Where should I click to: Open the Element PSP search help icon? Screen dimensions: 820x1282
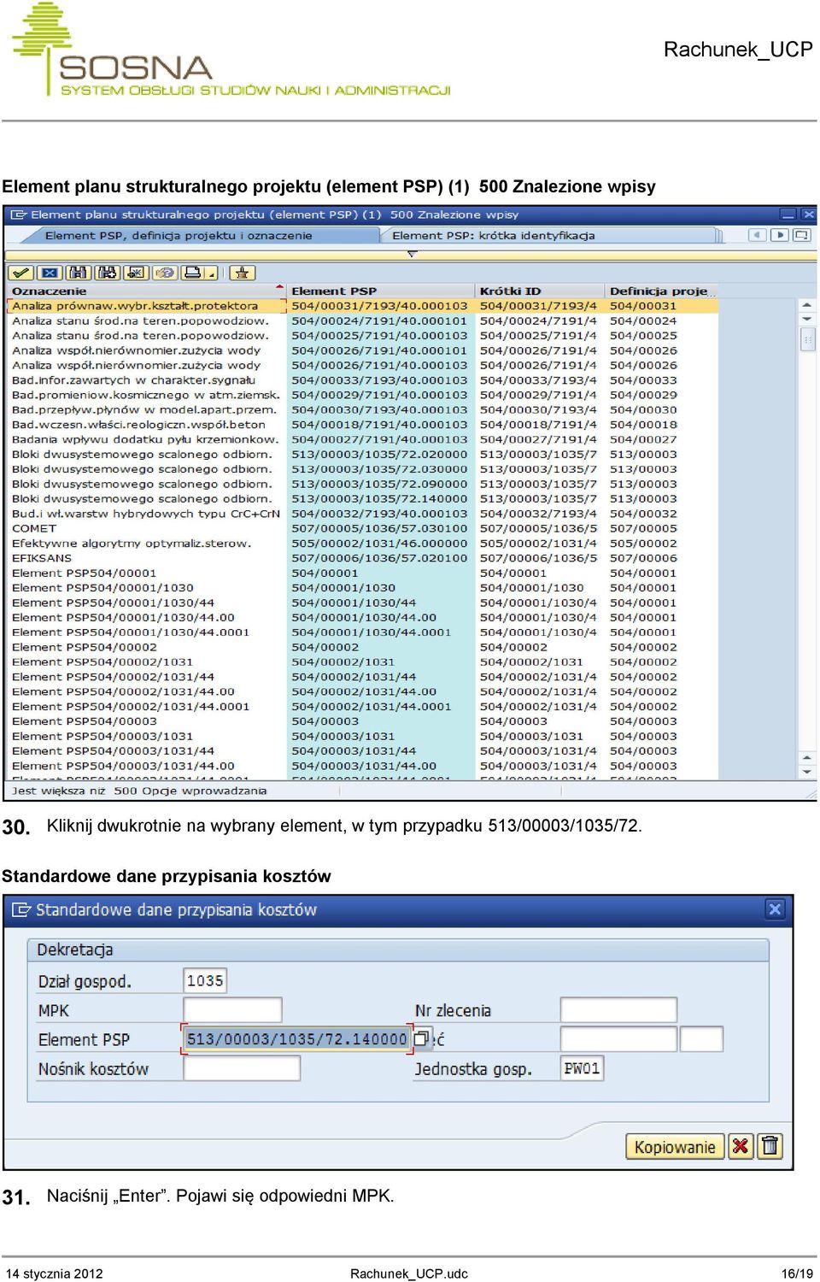420,1039
